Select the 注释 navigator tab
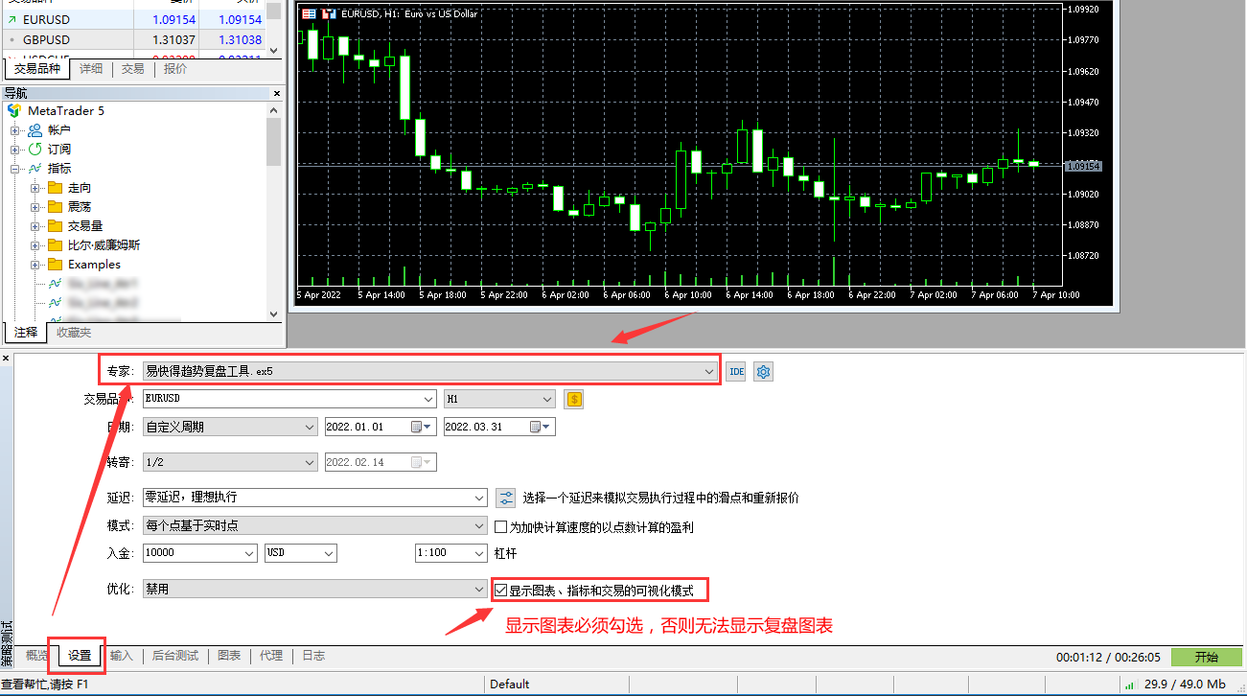Viewport: 1247px width, 696px height. 26,333
